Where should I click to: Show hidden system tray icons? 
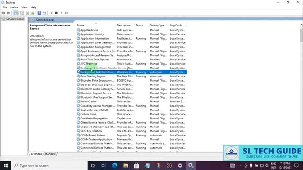coord(241,166)
